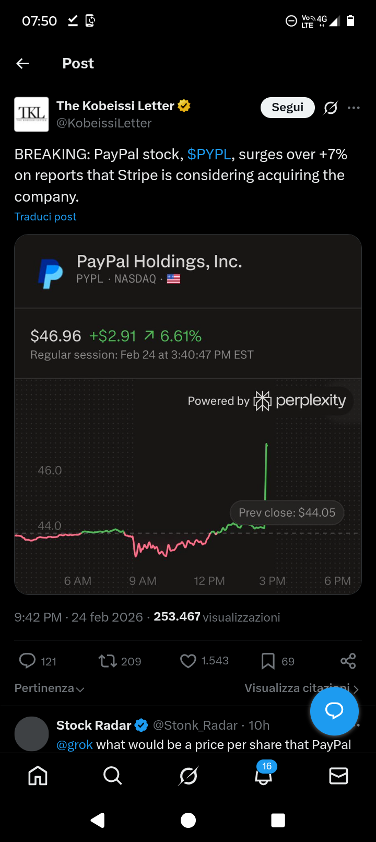Image resolution: width=376 pixels, height=842 pixels.
Task: Open the search magnifier in bottom bar
Action: click(112, 776)
